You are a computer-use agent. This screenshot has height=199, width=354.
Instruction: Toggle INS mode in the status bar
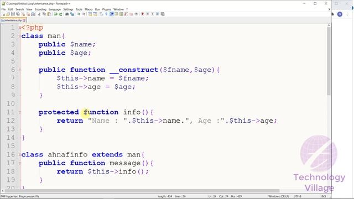pos(324,197)
